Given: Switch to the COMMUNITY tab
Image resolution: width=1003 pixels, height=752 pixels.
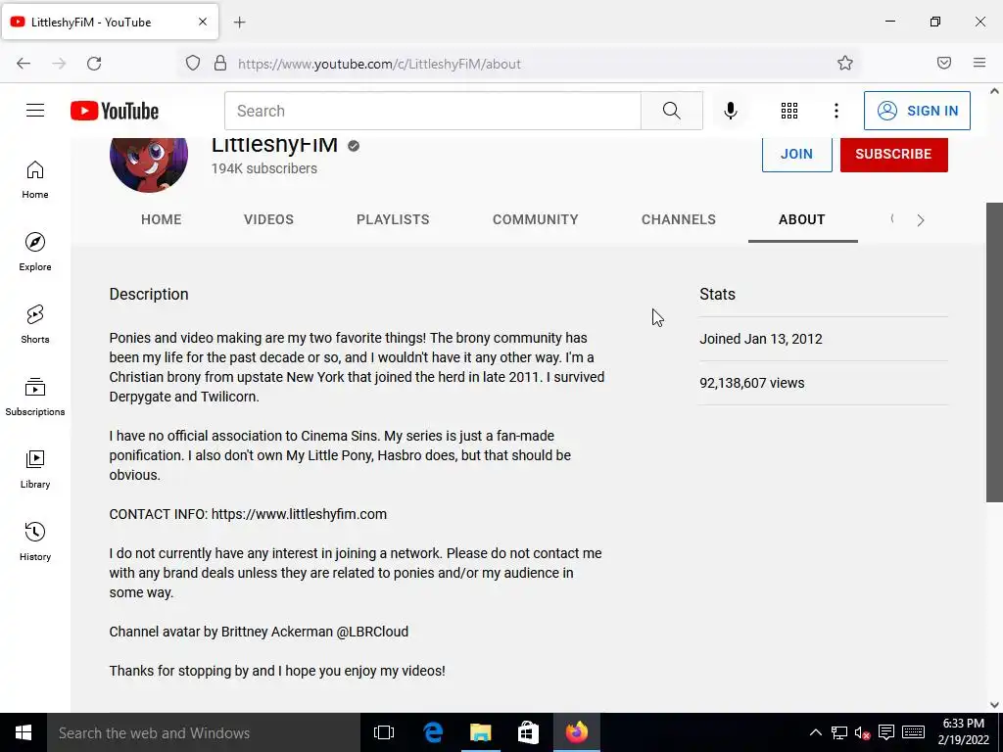Looking at the screenshot, I should point(536,219).
